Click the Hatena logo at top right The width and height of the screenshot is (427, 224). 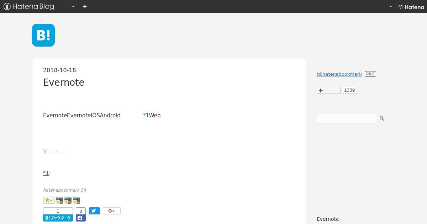tap(411, 7)
